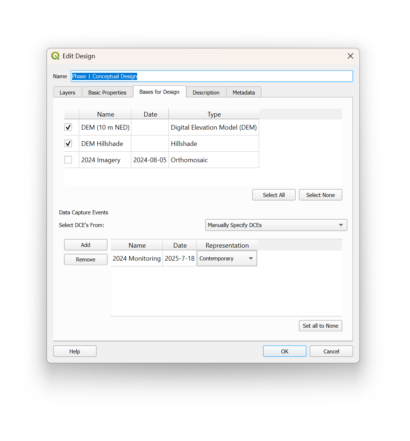Viewport: 410px width, 441px height.
Task: Confirm with the OK button
Action: [285, 351]
